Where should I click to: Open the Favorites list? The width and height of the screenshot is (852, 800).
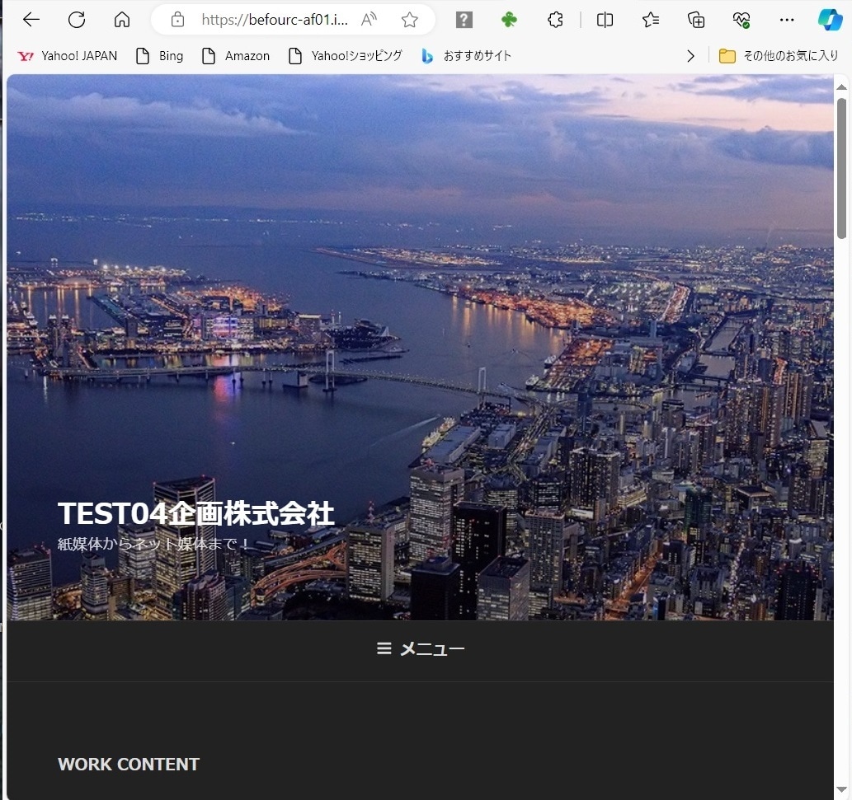[x=651, y=20]
